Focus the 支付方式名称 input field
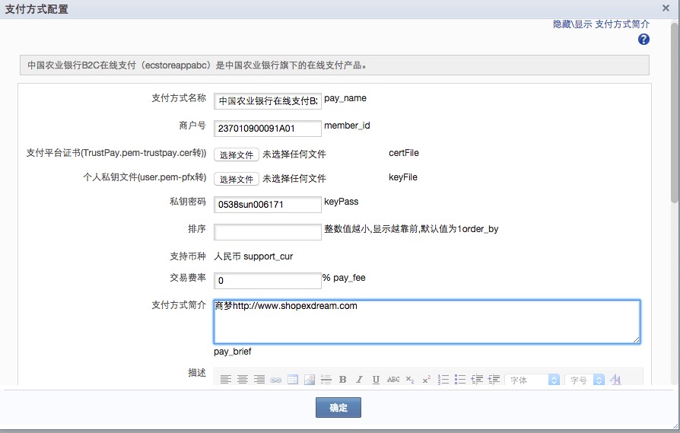The width and height of the screenshot is (680, 433). tap(268, 101)
